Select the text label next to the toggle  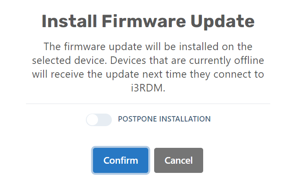[164, 119]
